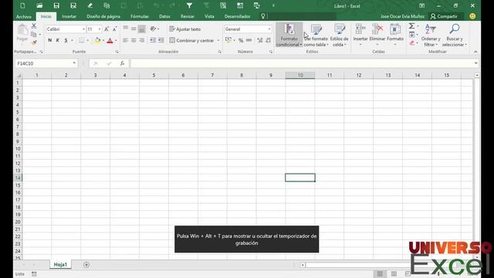Collapse the ribbon with the up chevron
This screenshot has height=278, width=494.
[475, 52]
